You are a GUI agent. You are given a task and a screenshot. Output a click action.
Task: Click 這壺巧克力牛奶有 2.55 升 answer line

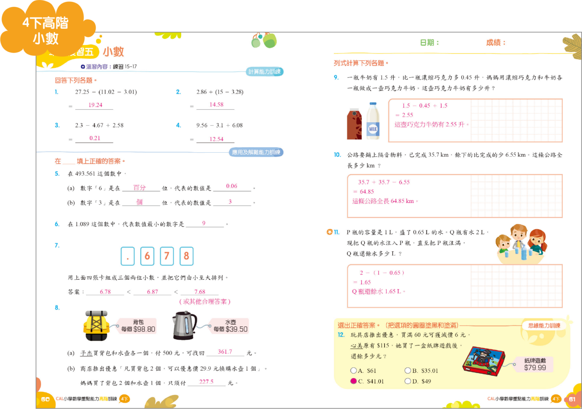432,125
